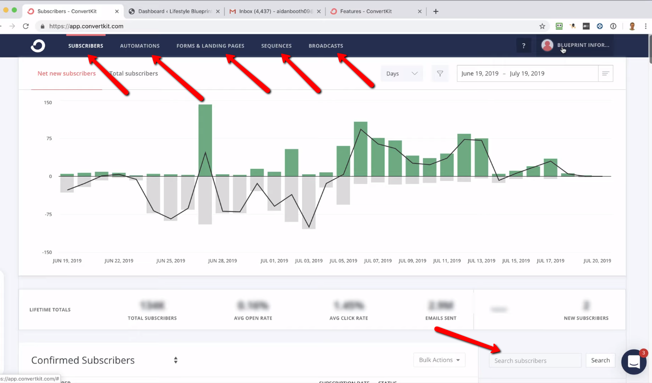Click the blue circular extension icon
The width and height of the screenshot is (652, 383).
(599, 26)
